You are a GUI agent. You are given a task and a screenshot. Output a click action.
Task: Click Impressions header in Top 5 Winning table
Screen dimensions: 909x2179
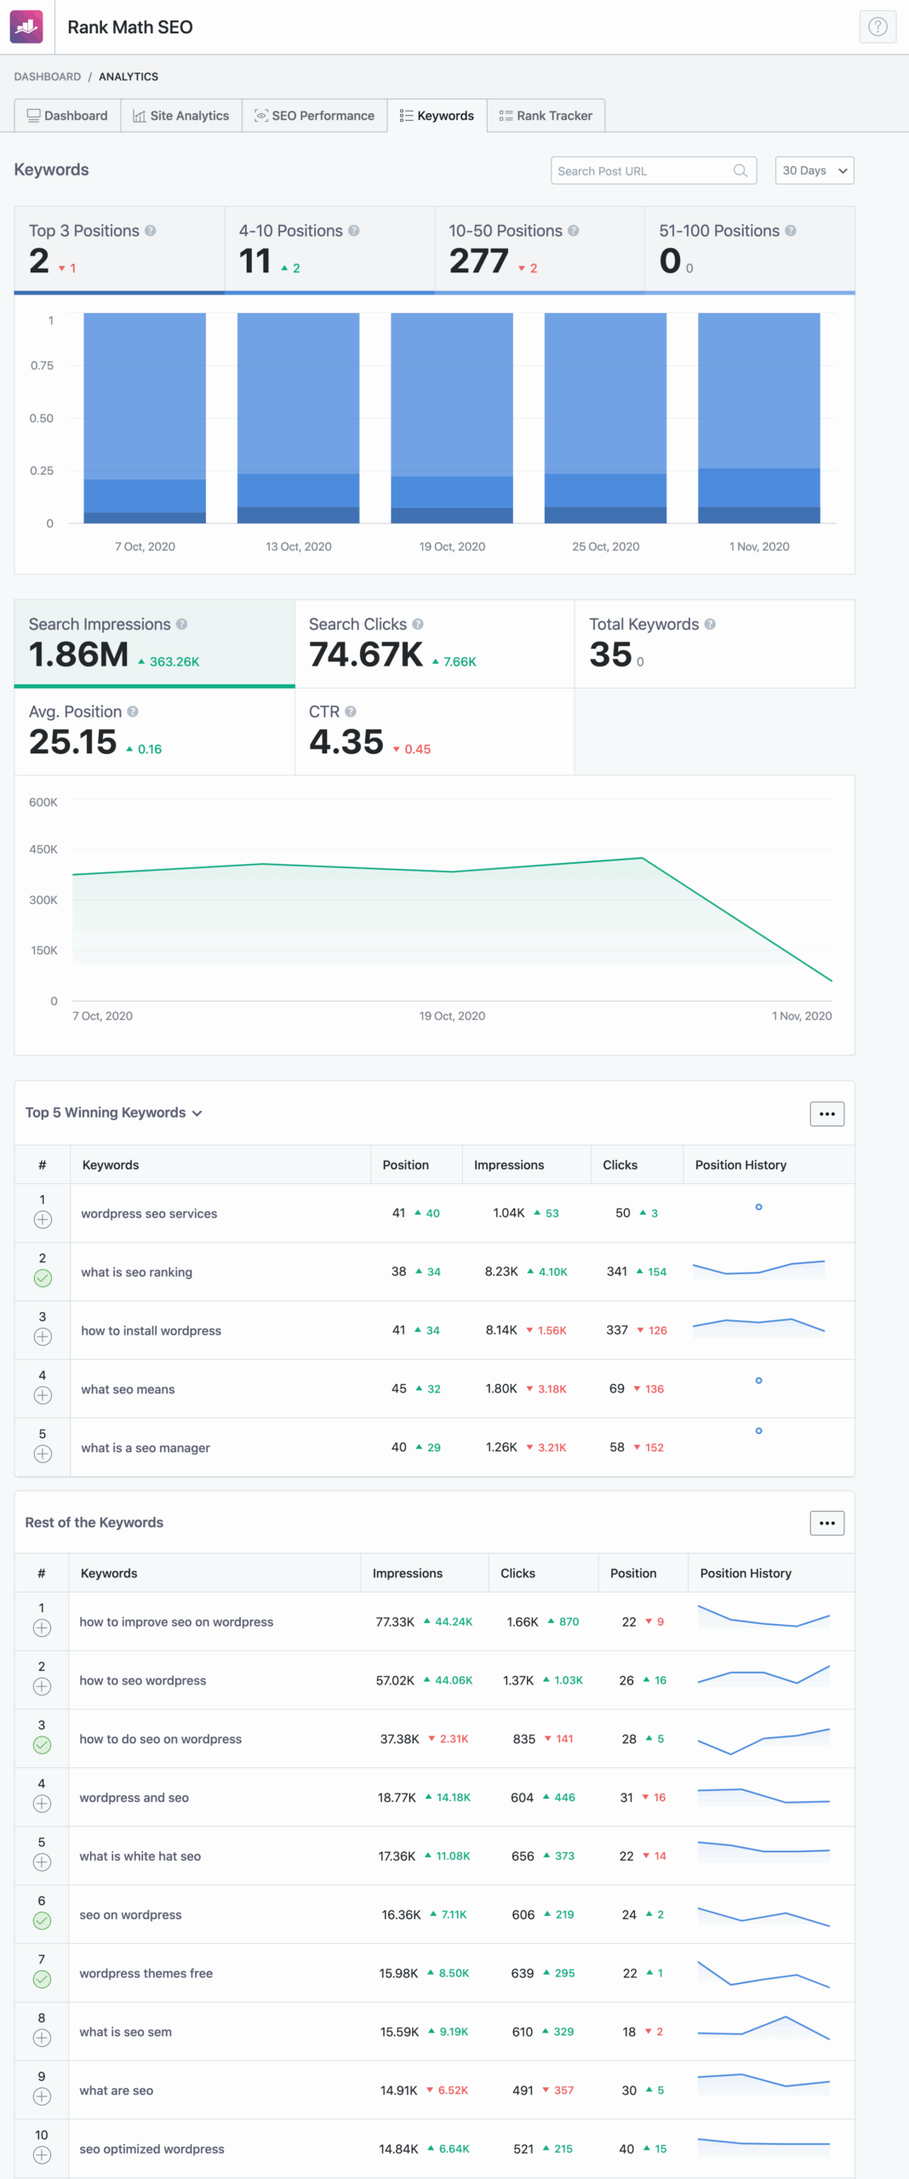click(x=509, y=1164)
